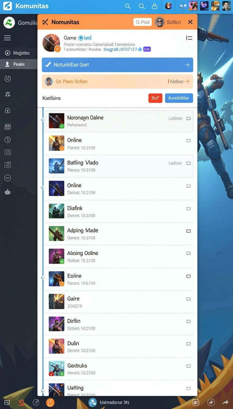Screen dimensions: 233x409
Task: Click the purple moon app icon in top bar
Action: (x=204, y=6)
